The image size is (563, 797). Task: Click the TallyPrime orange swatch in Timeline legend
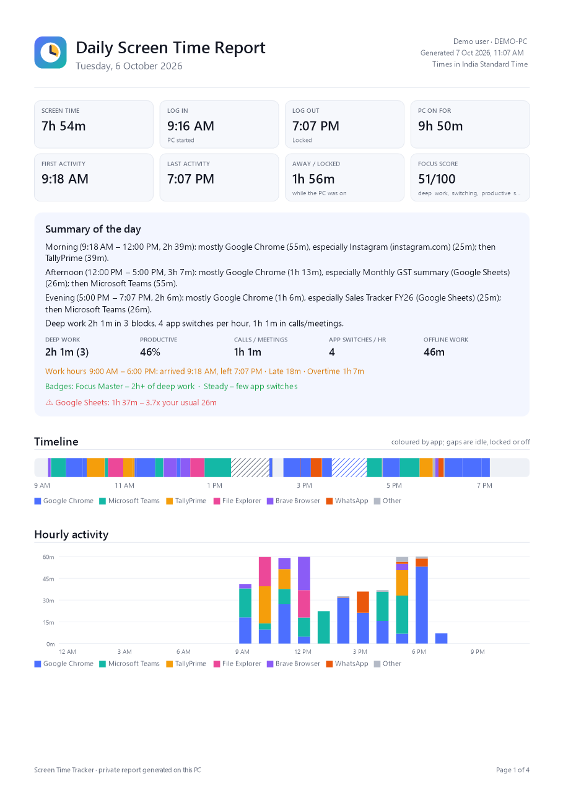pos(169,501)
